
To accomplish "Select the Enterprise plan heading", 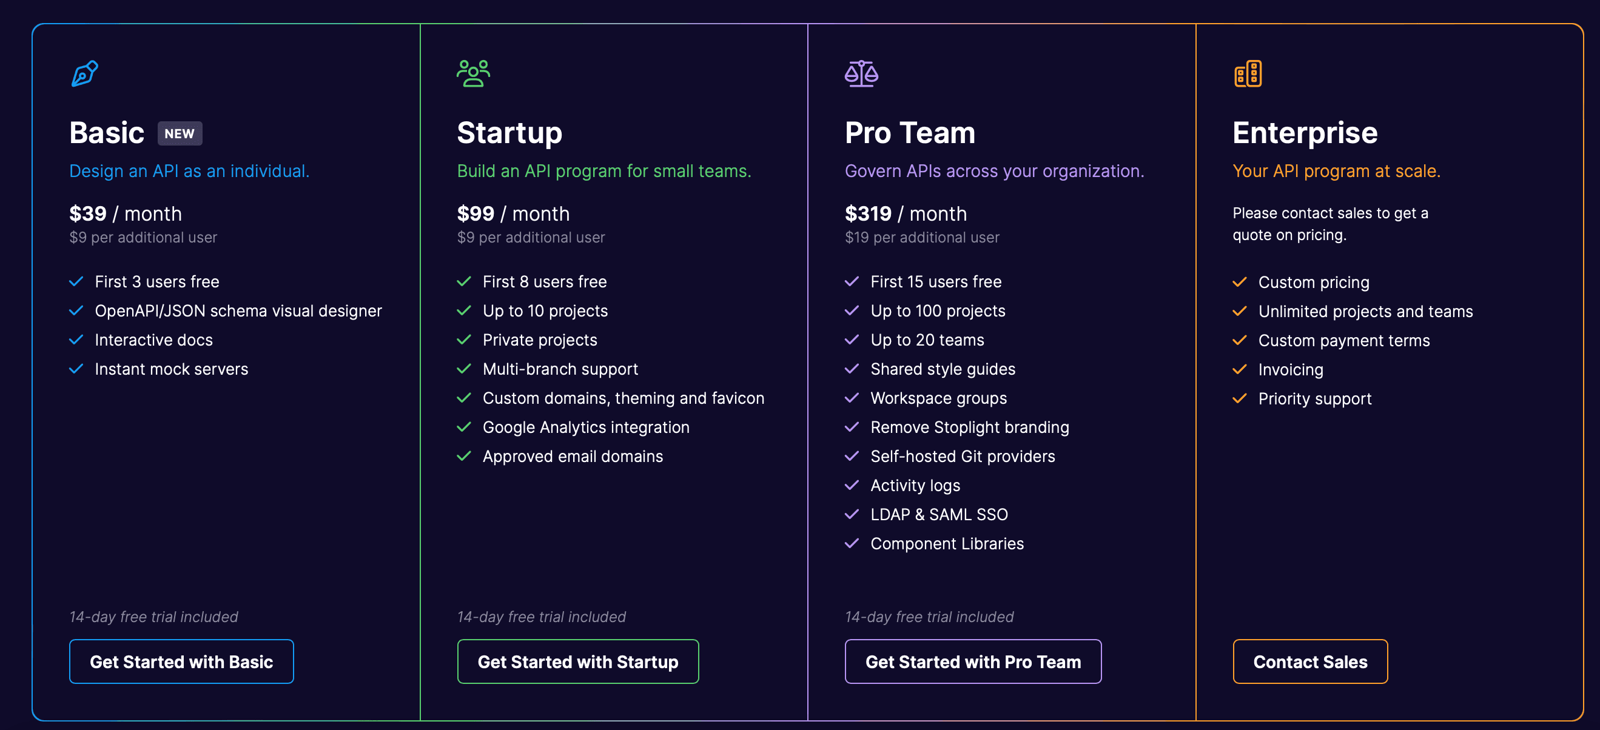I will pyautogui.click(x=1305, y=133).
